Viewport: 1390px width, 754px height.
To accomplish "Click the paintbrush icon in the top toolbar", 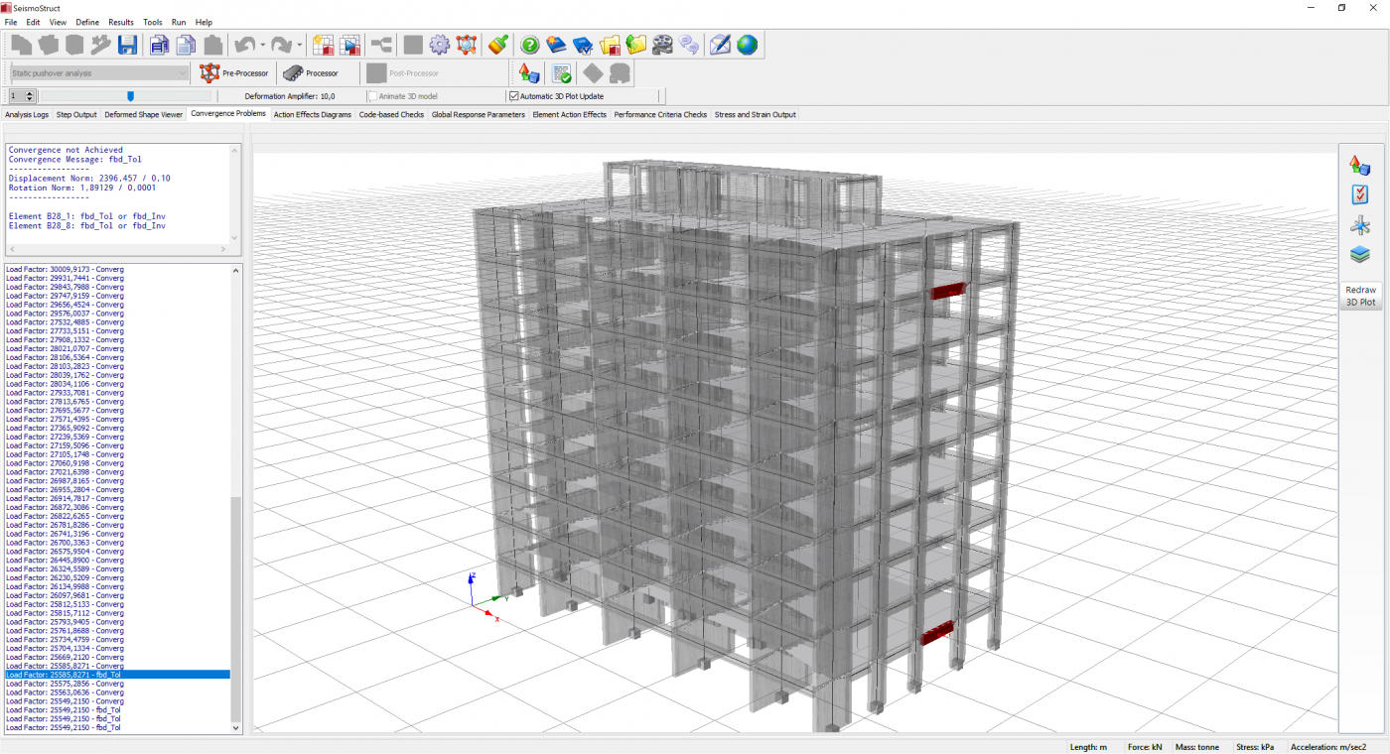I will tap(498, 45).
